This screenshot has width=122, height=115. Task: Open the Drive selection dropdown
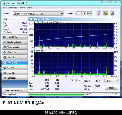(x=38, y=14)
